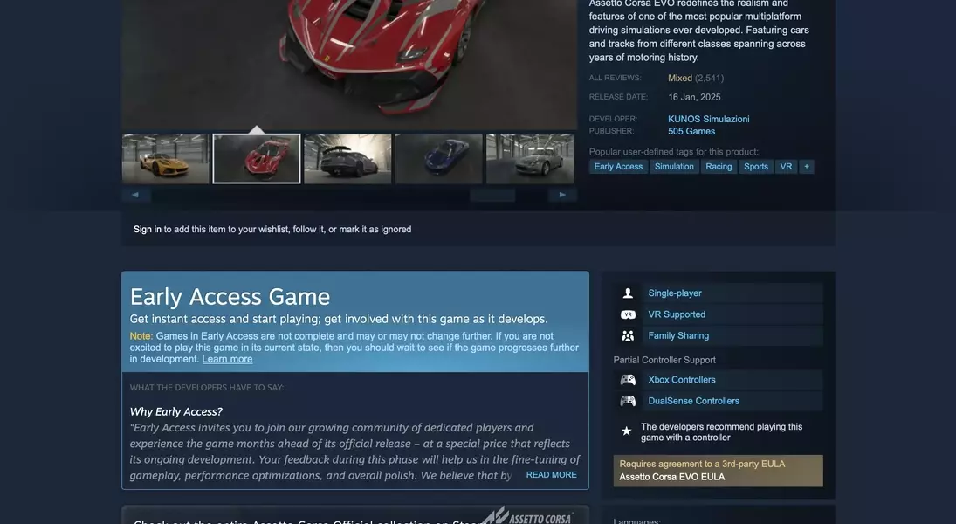Click the Family Sharing people icon

click(628, 336)
